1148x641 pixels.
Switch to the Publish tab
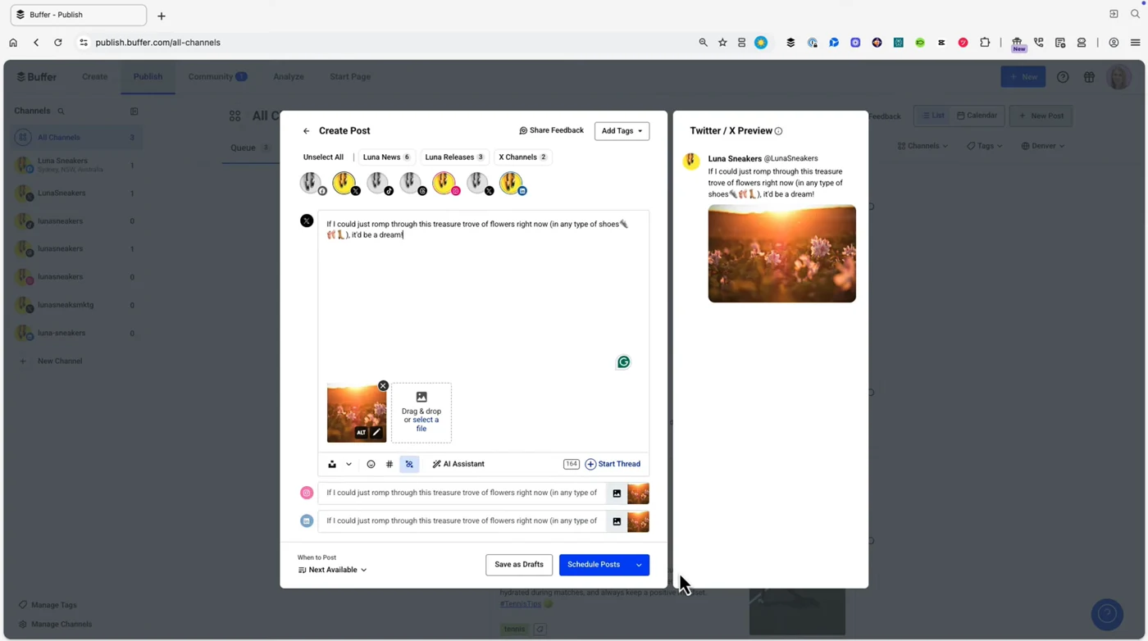pos(148,77)
